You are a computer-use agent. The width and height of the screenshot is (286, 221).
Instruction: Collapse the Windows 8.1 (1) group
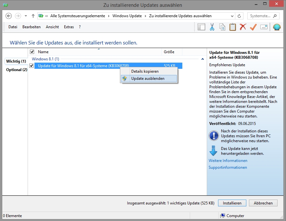203,59
